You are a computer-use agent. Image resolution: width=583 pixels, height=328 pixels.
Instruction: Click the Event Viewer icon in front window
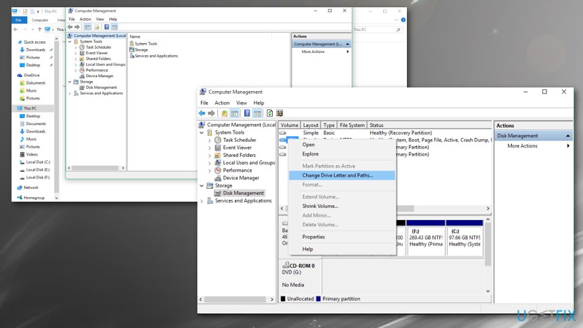(x=218, y=148)
